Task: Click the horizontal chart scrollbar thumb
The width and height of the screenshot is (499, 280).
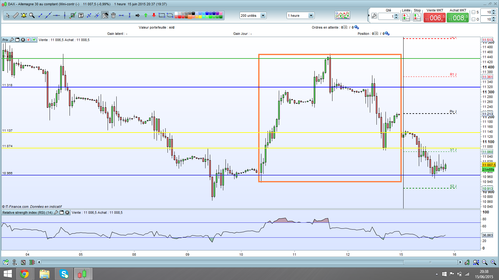Action: click(430, 262)
